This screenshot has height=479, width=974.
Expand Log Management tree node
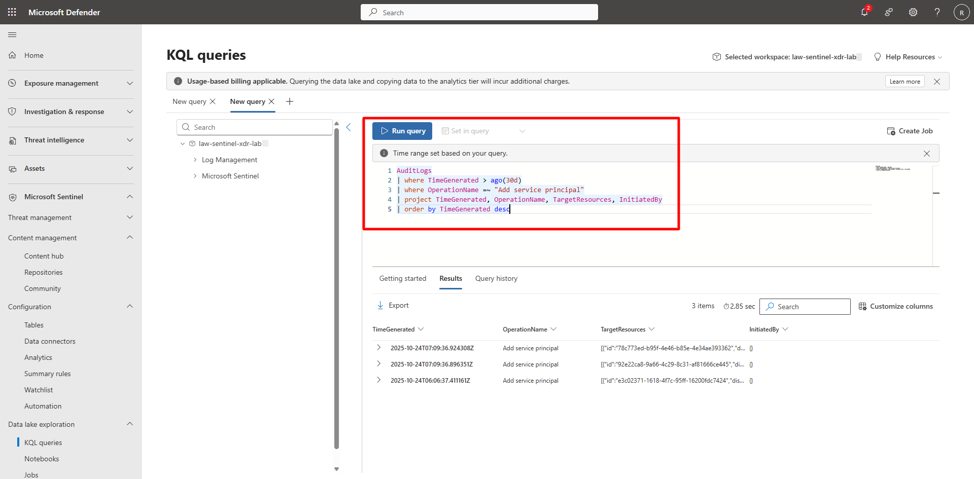point(195,160)
